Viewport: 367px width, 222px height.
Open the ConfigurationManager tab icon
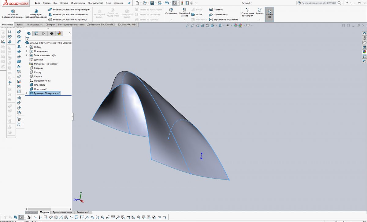pyautogui.click(x=44, y=34)
